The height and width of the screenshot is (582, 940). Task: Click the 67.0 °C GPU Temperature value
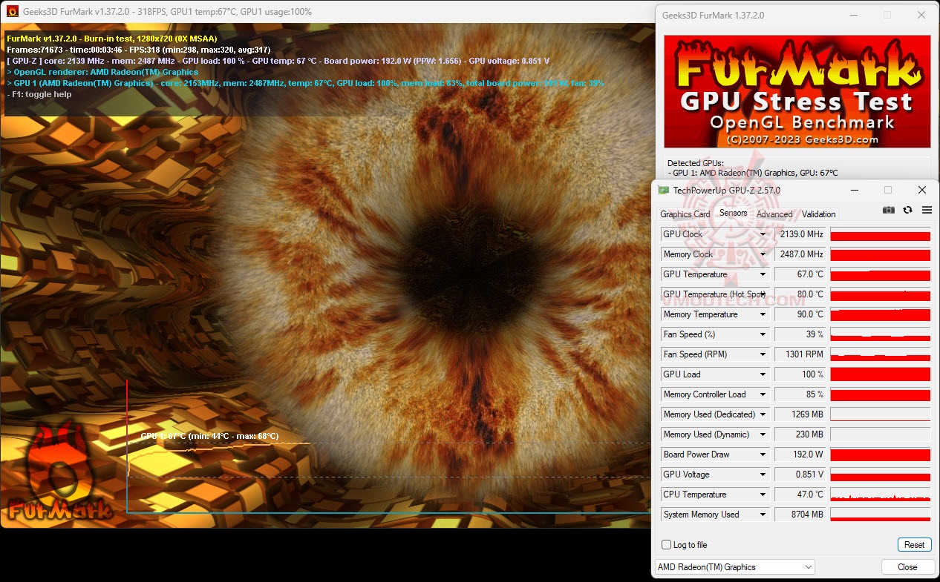coord(800,274)
